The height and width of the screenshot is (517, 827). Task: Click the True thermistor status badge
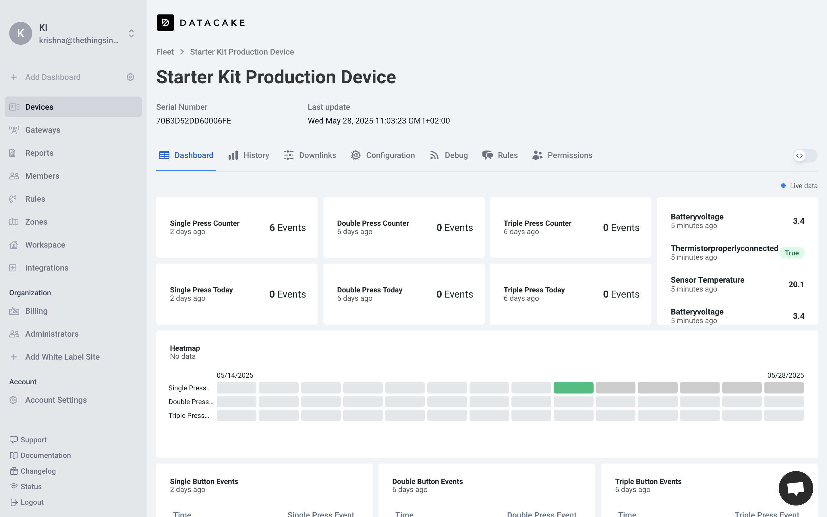[791, 253]
